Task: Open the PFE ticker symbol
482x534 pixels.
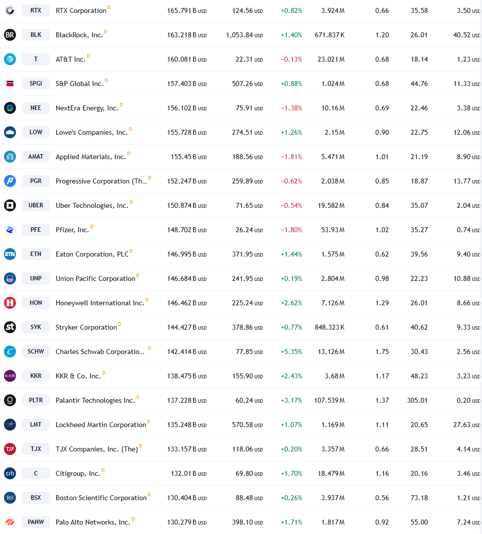Action: point(36,230)
